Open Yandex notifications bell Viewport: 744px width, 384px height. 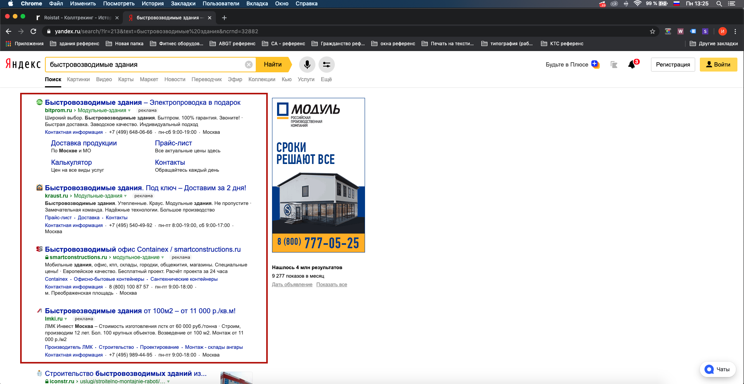pyautogui.click(x=632, y=65)
